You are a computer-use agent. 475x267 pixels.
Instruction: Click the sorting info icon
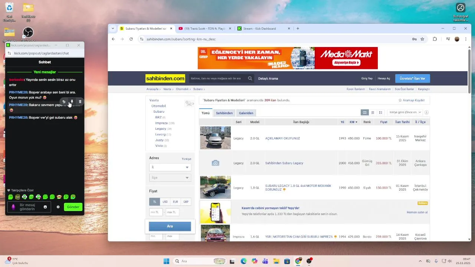point(426,112)
